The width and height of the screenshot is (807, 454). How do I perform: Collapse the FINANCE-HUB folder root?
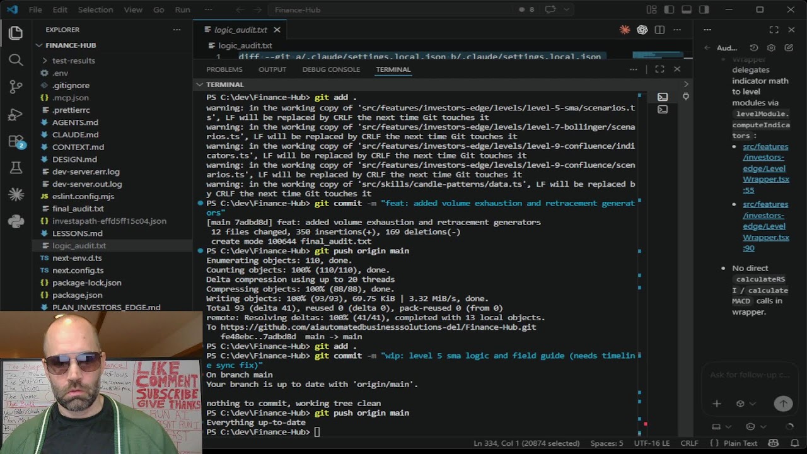(x=39, y=45)
